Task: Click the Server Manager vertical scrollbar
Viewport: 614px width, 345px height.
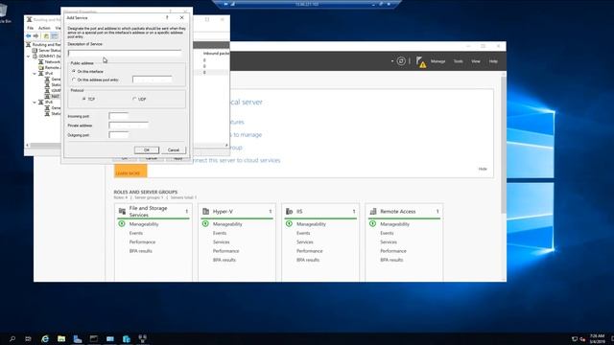Action: [x=503, y=145]
